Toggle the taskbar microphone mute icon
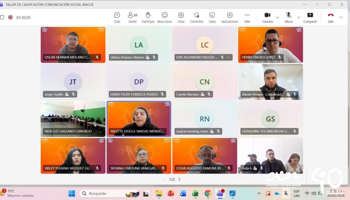 point(286,194)
